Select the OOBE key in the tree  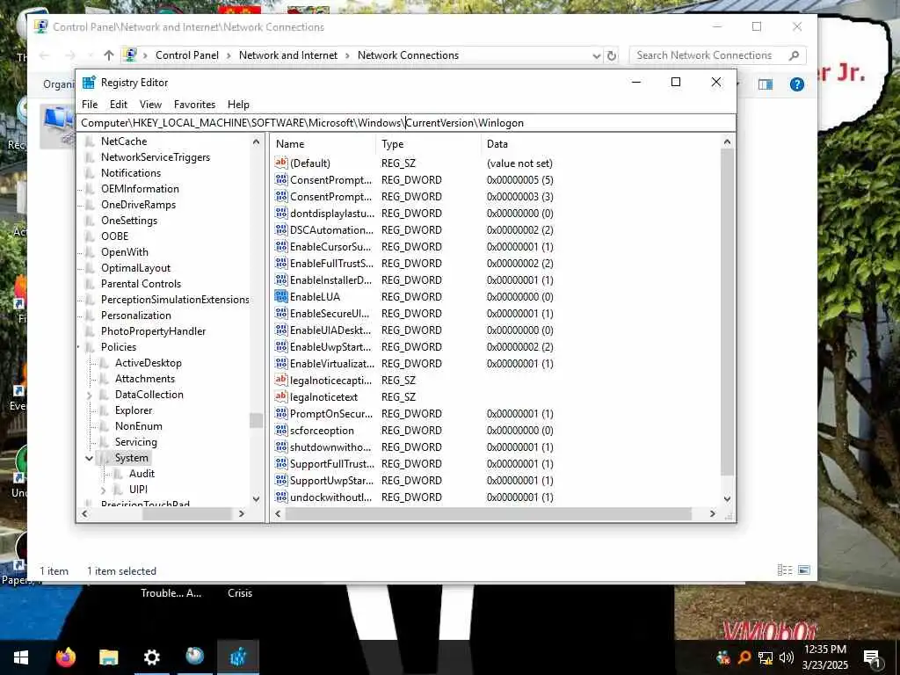115,236
